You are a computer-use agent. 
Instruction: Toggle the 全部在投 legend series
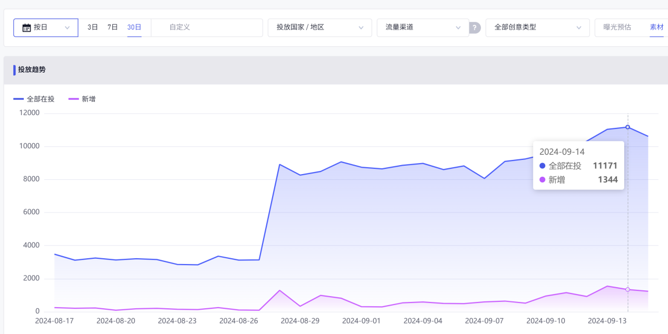41,99
